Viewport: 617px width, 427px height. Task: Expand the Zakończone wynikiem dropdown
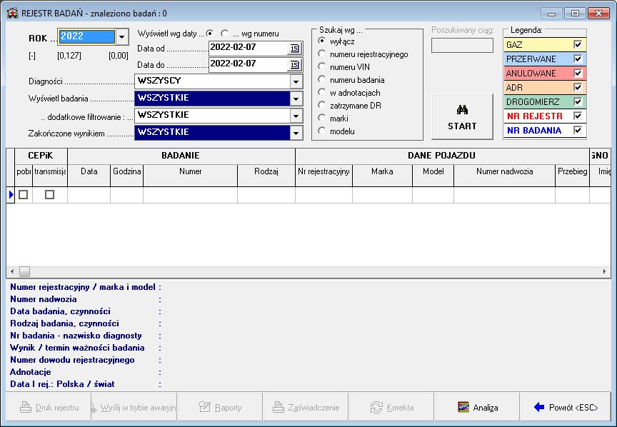tap(296, 133)
